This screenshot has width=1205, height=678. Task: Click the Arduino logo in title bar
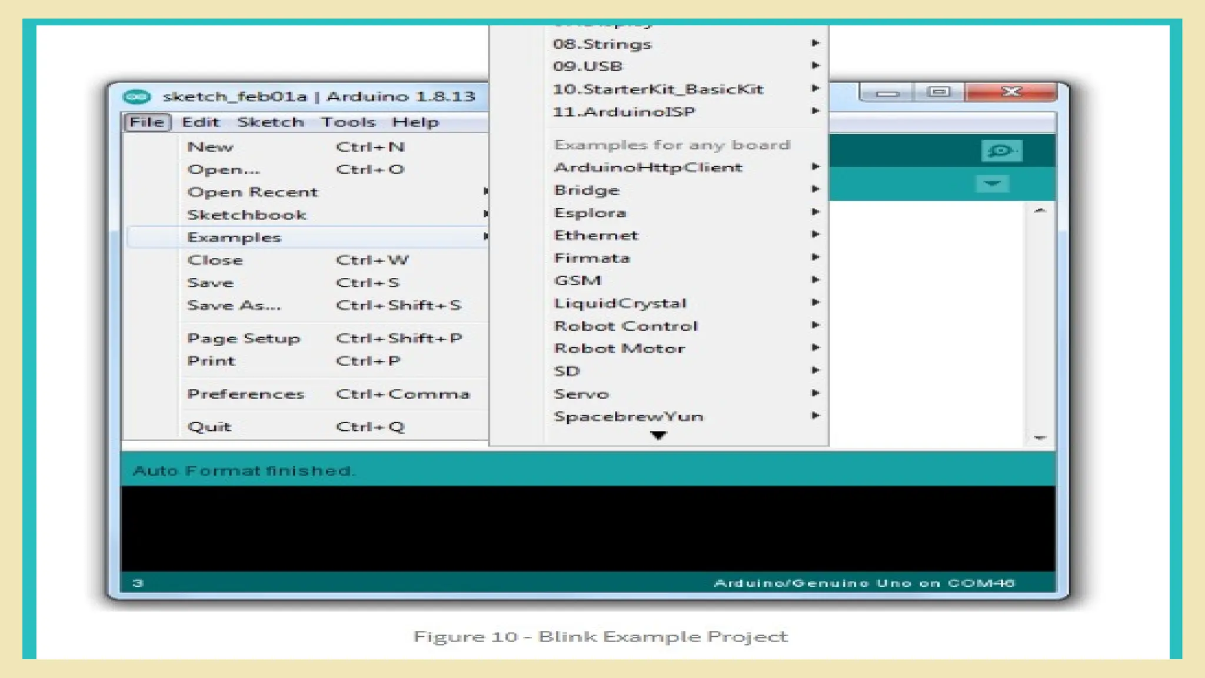coord(137,97)
